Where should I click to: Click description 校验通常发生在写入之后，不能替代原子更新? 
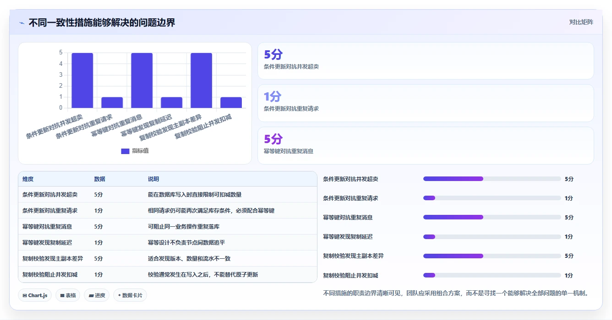(203, 274)
